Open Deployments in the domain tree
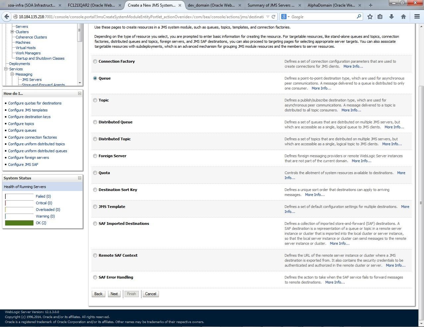The width and height of the screenshot is (424, 327). pyautogui.click(x=20, y=64)
